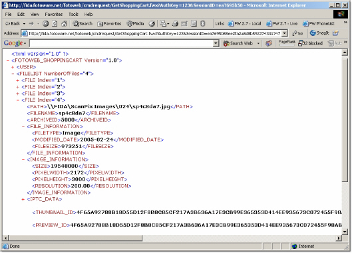Click the horizontal scrollbar thumb
Viewport: 352px width, 253px height.
coord(76,238)
